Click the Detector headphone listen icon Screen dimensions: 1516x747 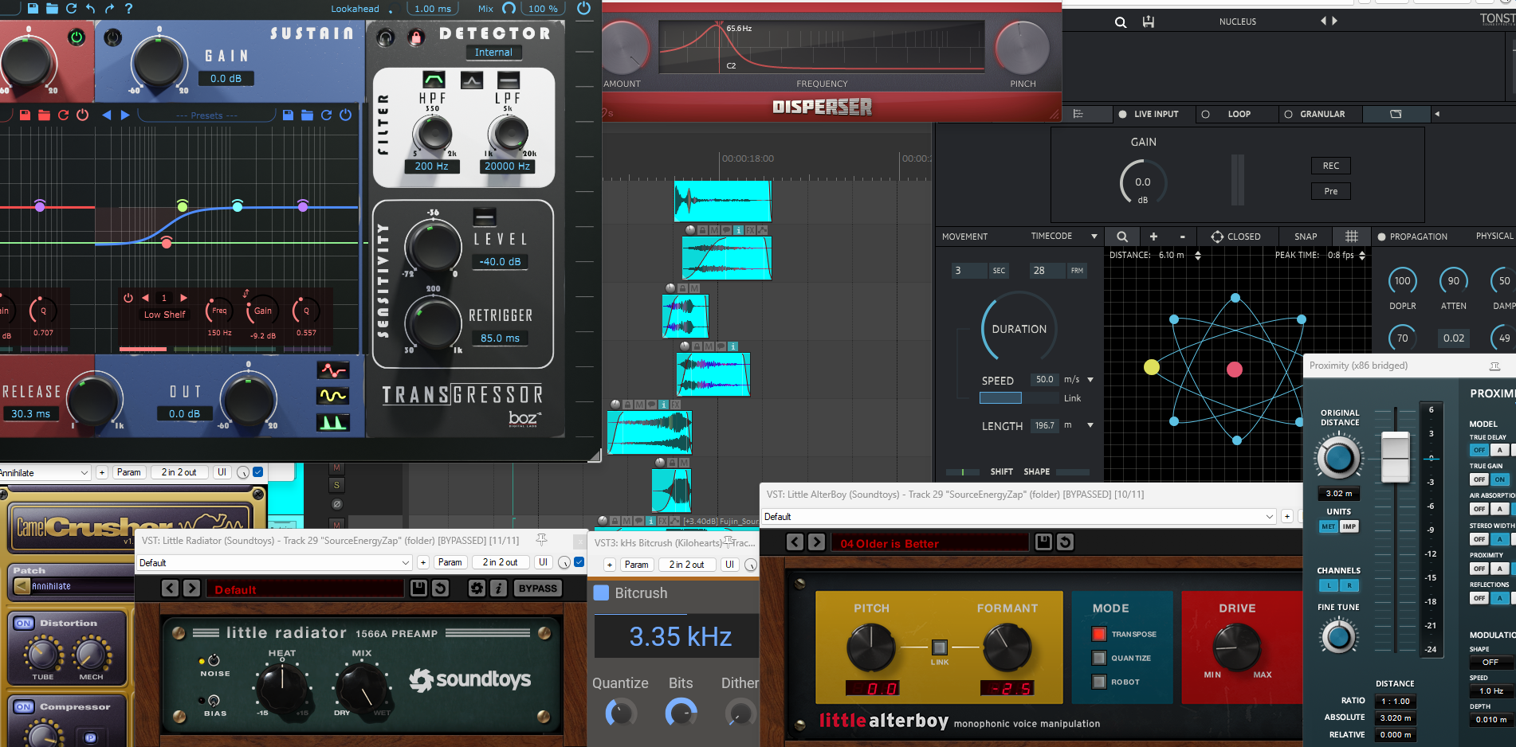(386, 37)
